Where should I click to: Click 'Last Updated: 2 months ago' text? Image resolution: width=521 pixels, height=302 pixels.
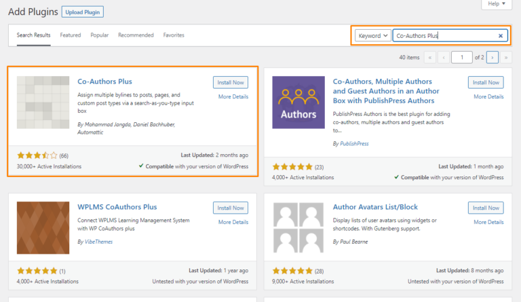(x=214, y=155)
